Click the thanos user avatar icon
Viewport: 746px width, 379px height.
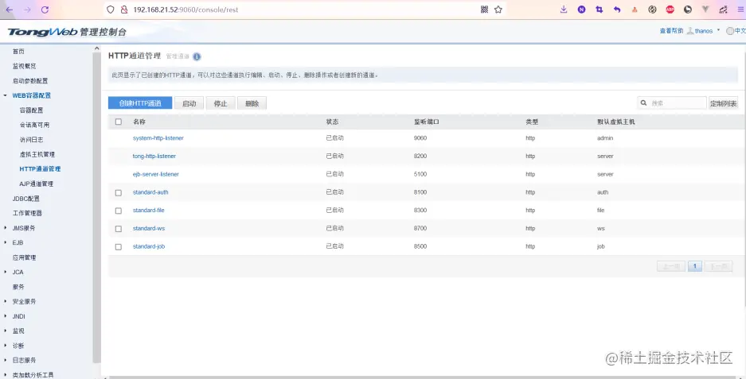click(x=689, y=31)
